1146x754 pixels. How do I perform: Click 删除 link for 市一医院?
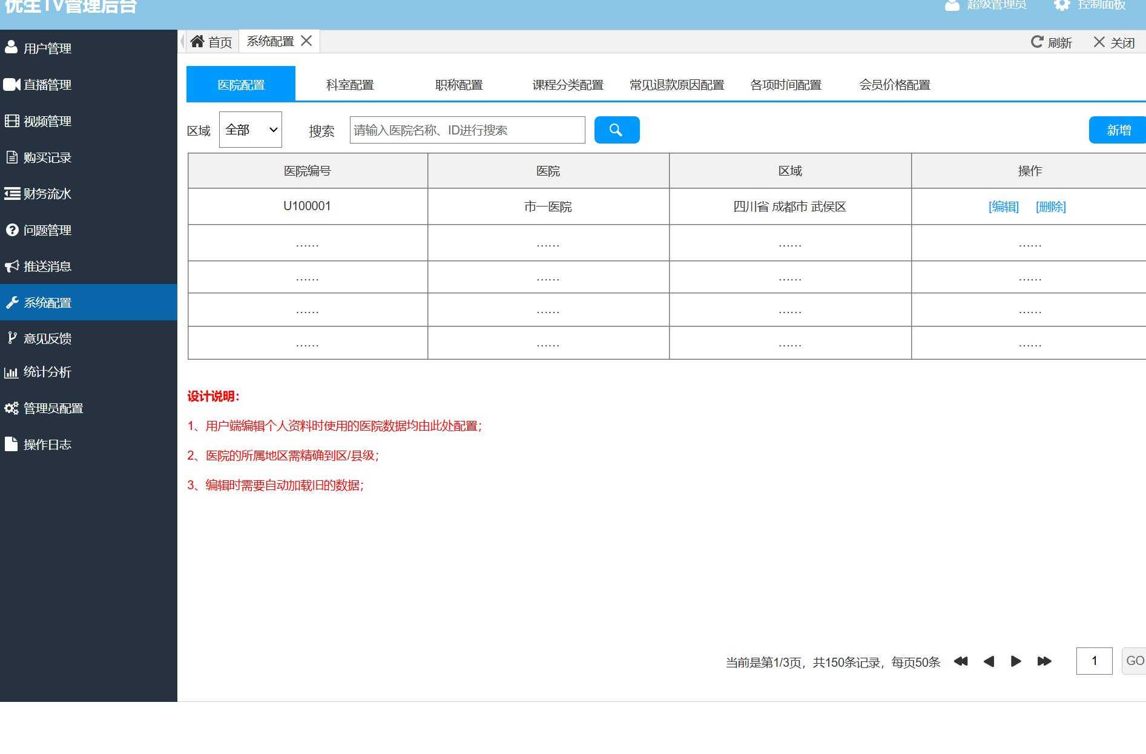click(1050, 207)
